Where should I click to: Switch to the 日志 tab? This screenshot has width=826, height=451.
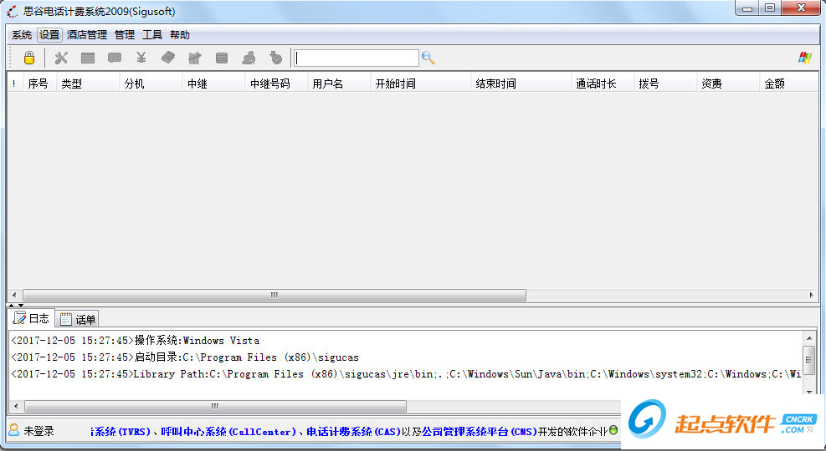point(32,318)
